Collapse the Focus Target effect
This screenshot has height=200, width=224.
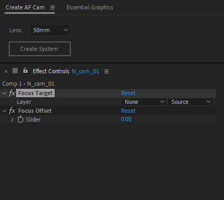click(4, 94)
